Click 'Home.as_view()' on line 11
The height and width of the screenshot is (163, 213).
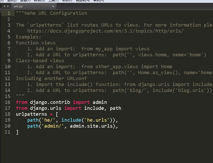tap(158, 73)
